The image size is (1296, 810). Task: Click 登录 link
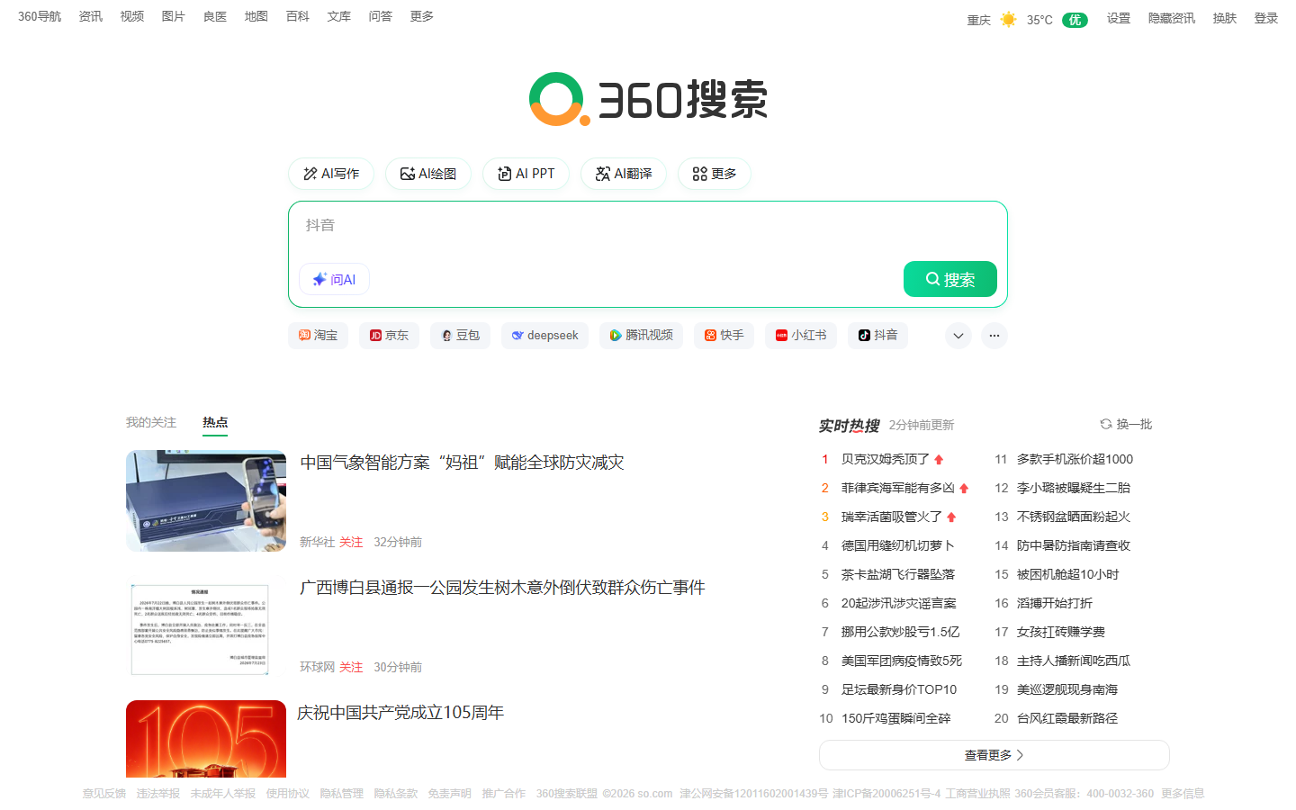pos(1266,18)
